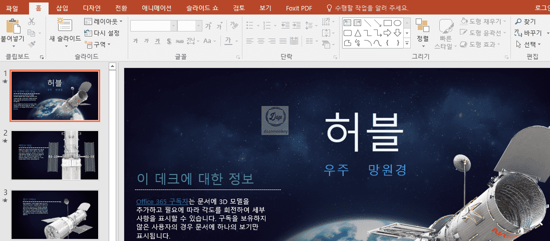
Task: Select the rectangle shape in shapes gallery
Action: [388, 23]
